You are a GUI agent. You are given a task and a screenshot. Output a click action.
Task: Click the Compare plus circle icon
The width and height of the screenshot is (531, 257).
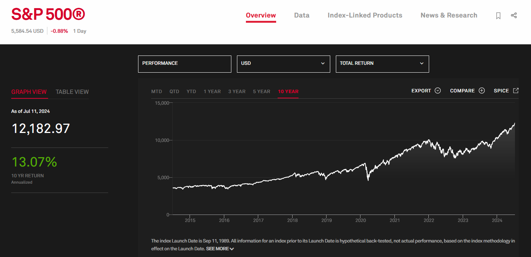[x=482, y=91]
